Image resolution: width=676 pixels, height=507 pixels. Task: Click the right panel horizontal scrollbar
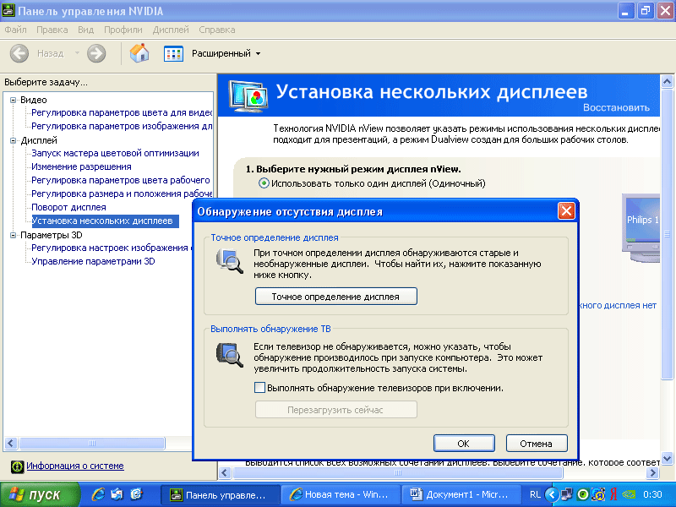pos(397,473)
